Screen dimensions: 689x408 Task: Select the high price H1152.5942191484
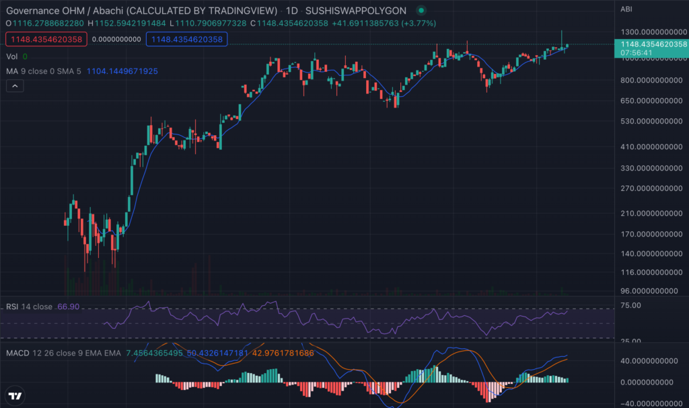(127, 24)
